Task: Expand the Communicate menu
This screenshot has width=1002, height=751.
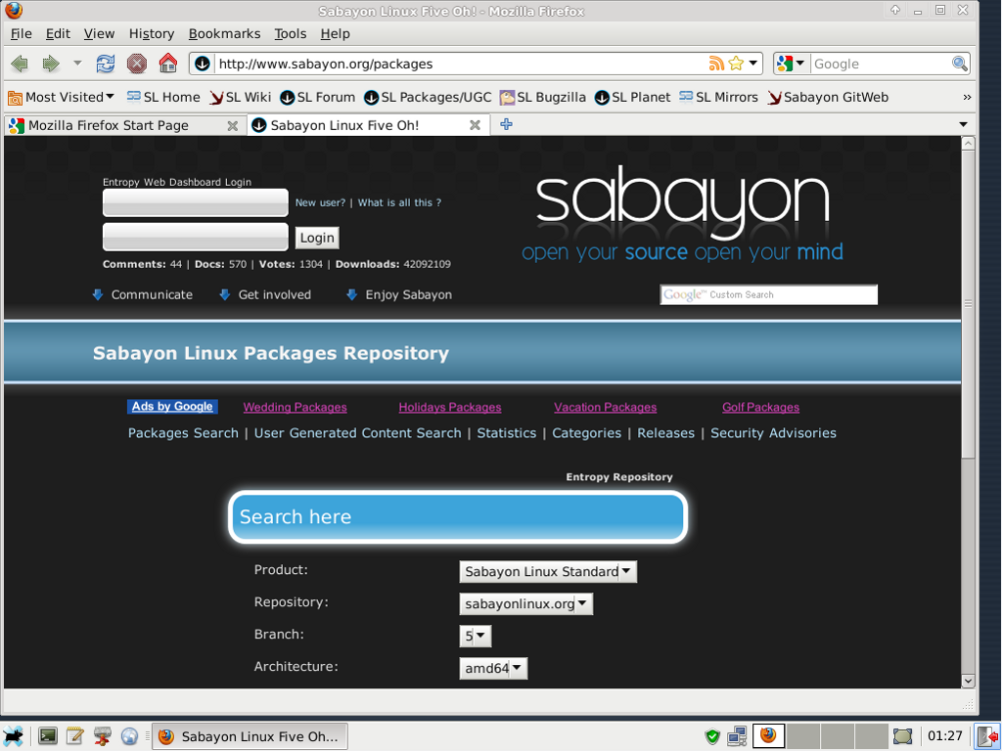Action: (x=143, y=294)
